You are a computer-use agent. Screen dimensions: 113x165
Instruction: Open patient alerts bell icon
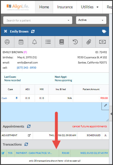point(34,42)
